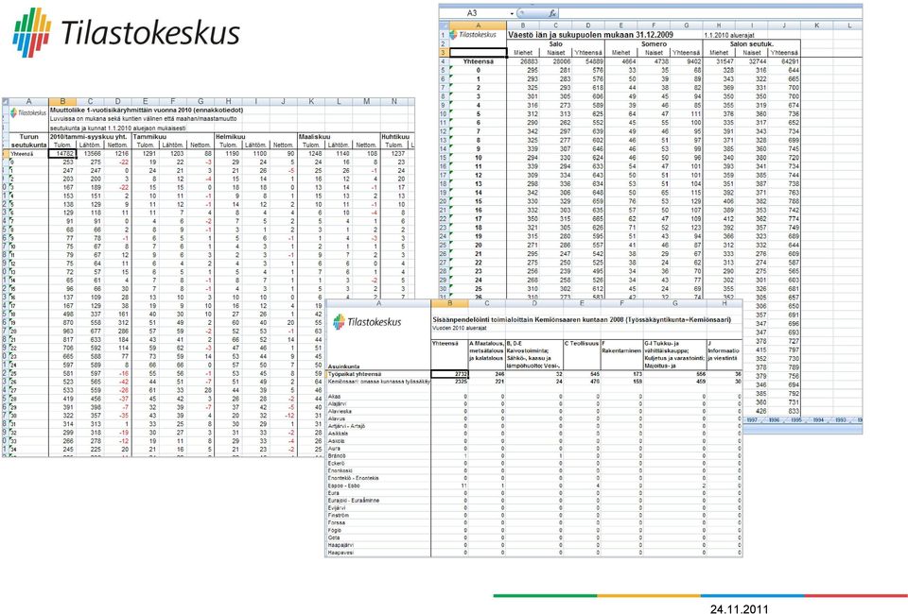This screenshot has width=908, height=614.
Task: Click the select-all corner in the migration sheet
Action: (x=6, y=102)
